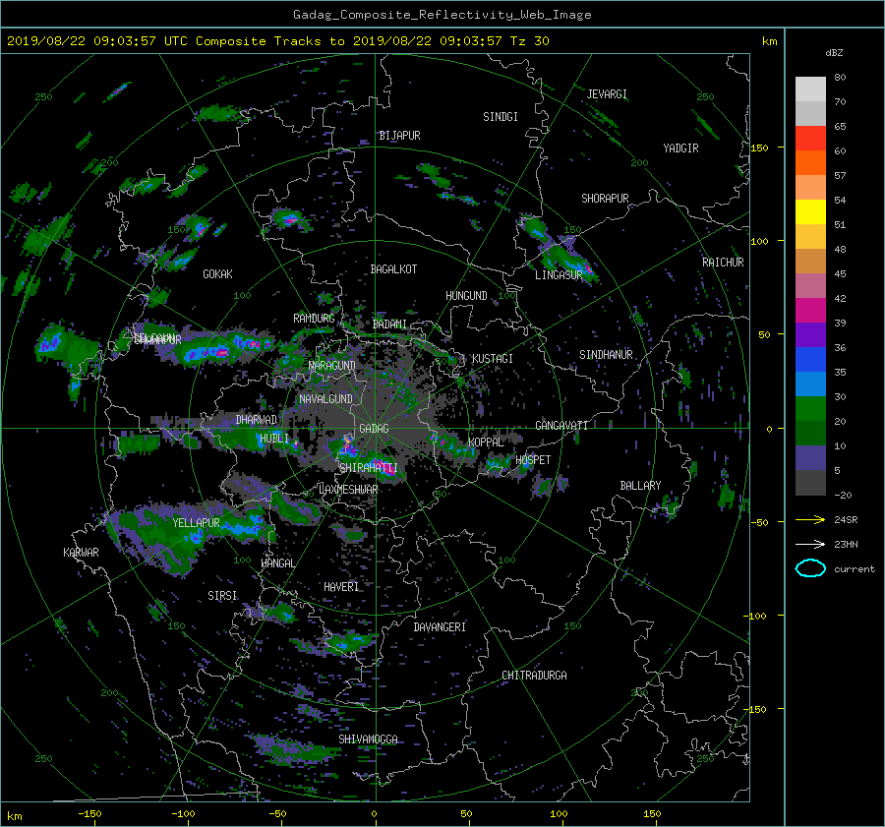Image resolution: width=885 pixels, height=827 pixels.
Task: Click the yellow 24SR arrow legend icon
Action: pos(810,519)
